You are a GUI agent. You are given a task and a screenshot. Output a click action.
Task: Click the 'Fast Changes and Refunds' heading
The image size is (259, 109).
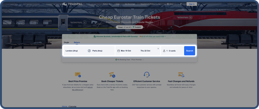point(181,81)
